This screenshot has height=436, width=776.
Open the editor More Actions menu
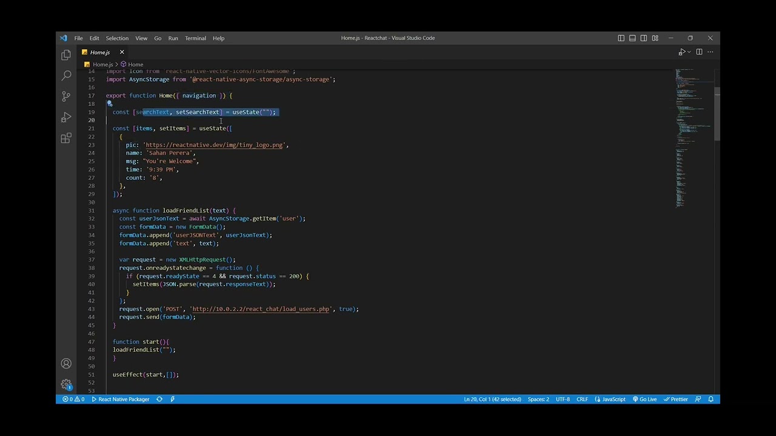tap(711, 52)
